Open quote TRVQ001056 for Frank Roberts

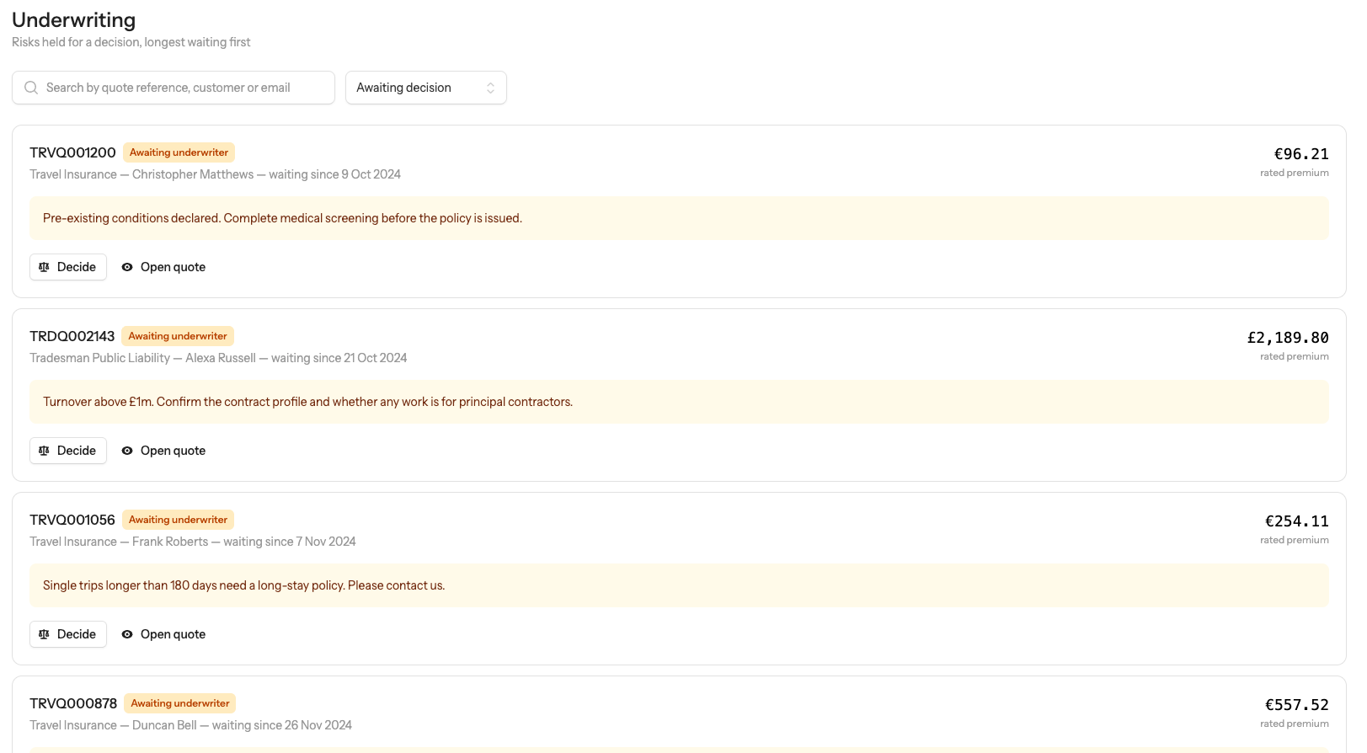(x=163, y=634)
